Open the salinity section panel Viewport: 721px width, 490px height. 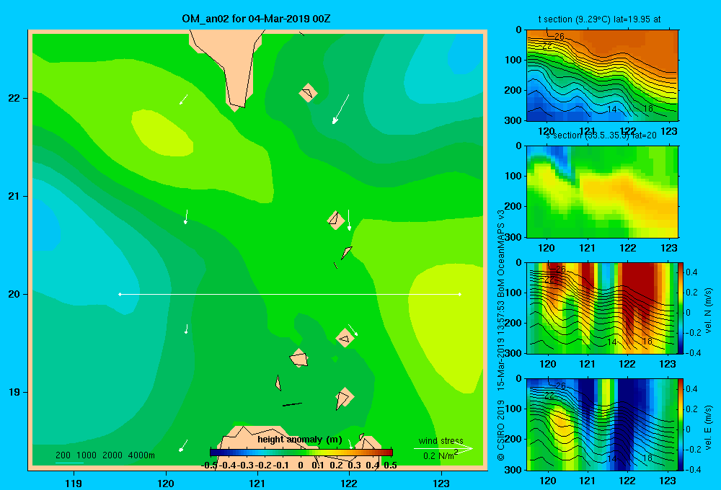tap(602, 192)
